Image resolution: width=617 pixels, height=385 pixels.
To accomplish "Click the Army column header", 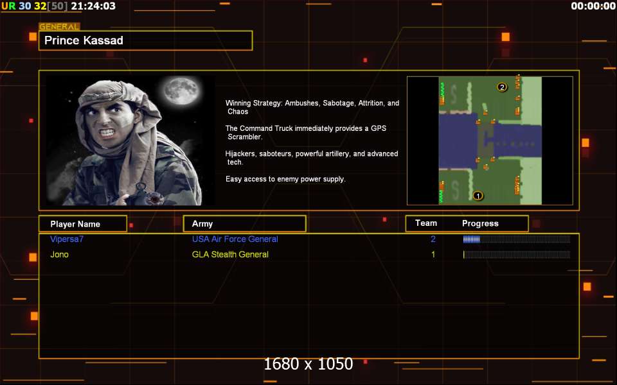I will click(x=244, y=223).
